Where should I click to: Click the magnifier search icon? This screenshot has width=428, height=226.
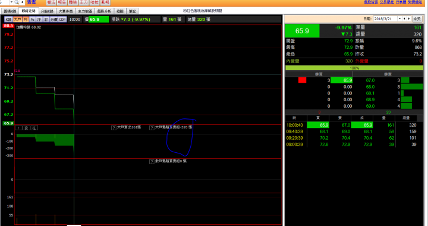(x=17, y=2)
